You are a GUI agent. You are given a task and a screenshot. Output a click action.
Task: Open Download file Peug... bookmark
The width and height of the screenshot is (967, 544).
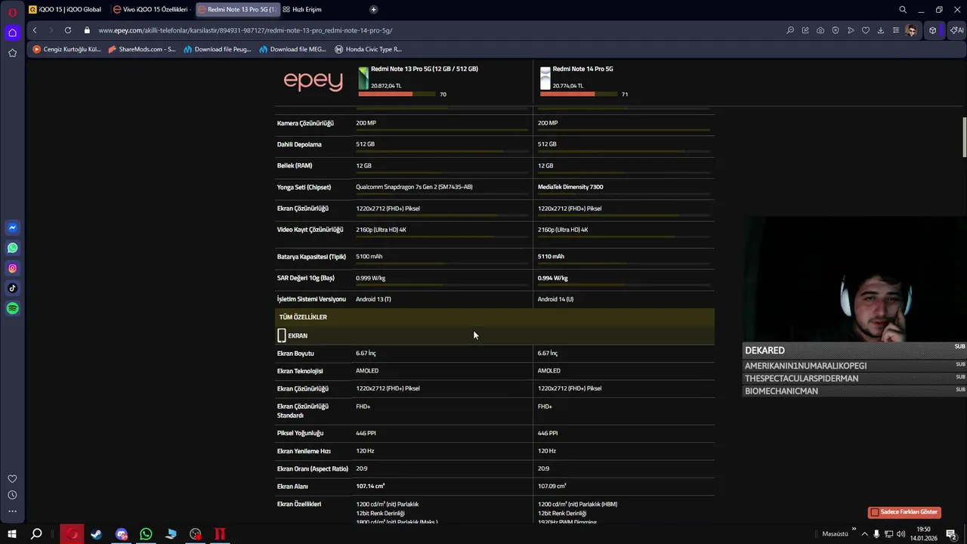click(x=217, y=49)
